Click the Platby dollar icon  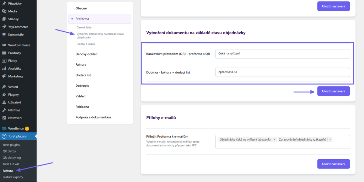(x=4, y=61)
